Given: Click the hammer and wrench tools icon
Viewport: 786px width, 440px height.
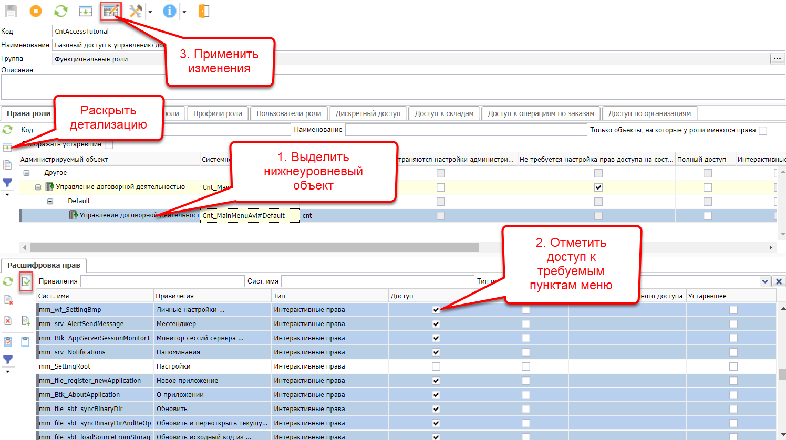Looking at the screenshot, I should (x=136, y=11).
